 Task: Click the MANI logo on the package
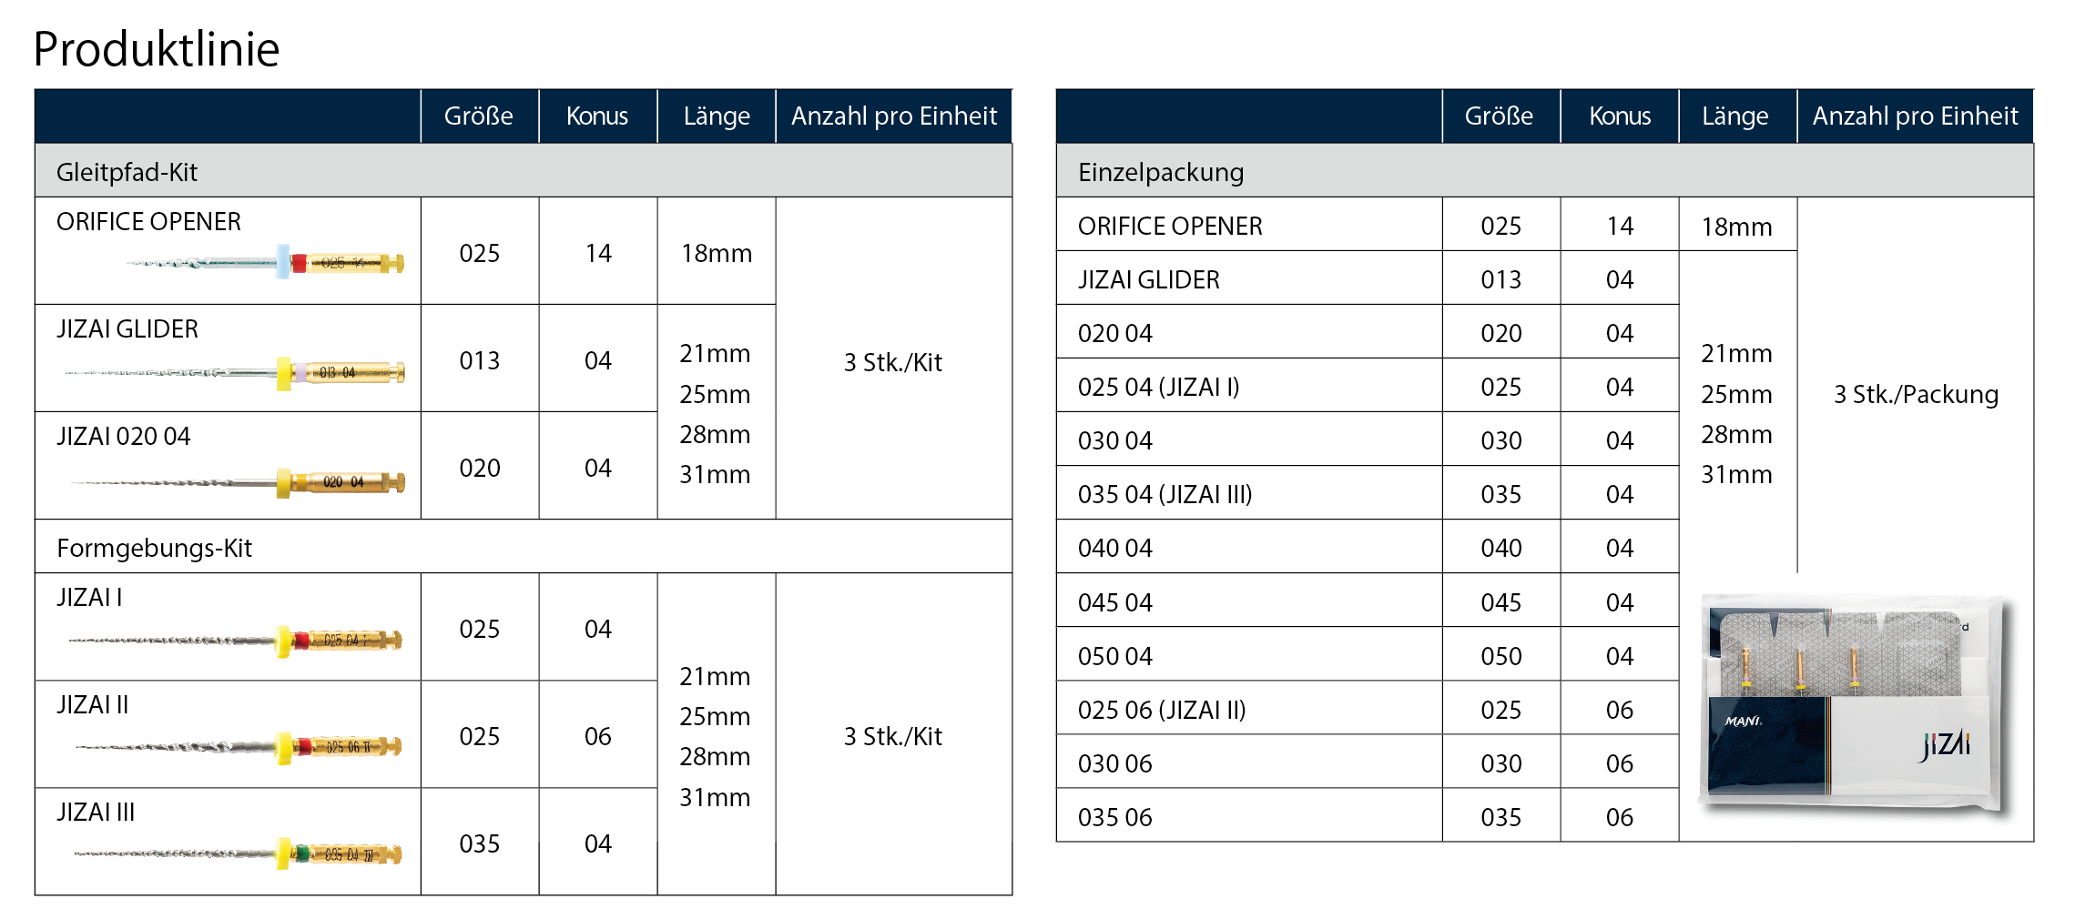click(x=1743, y=722)
